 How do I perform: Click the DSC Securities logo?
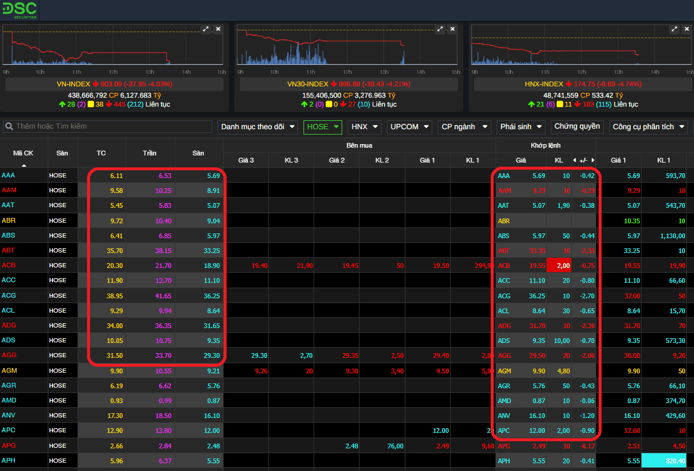(19, 10)
